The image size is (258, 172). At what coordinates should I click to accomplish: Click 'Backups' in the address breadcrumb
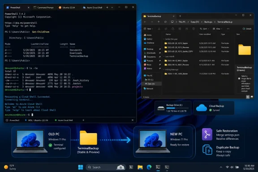[208, 22]
